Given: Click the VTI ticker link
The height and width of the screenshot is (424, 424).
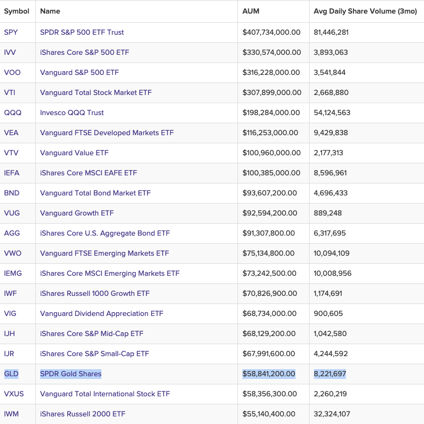Looking at the screenshot, I should point(9,92).
